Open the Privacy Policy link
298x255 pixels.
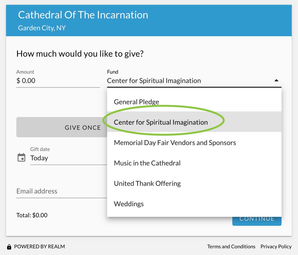[276, 246]
